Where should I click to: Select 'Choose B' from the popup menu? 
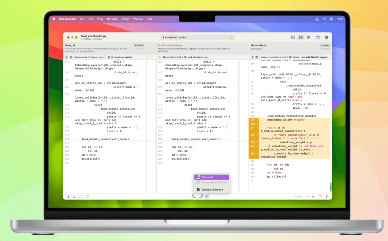point(211,177)
